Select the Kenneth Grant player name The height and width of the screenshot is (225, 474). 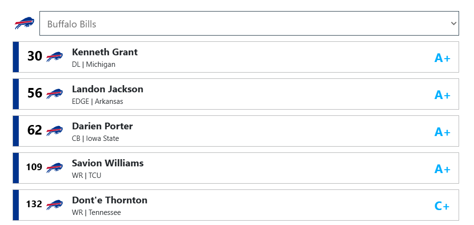tap(104, 52)
